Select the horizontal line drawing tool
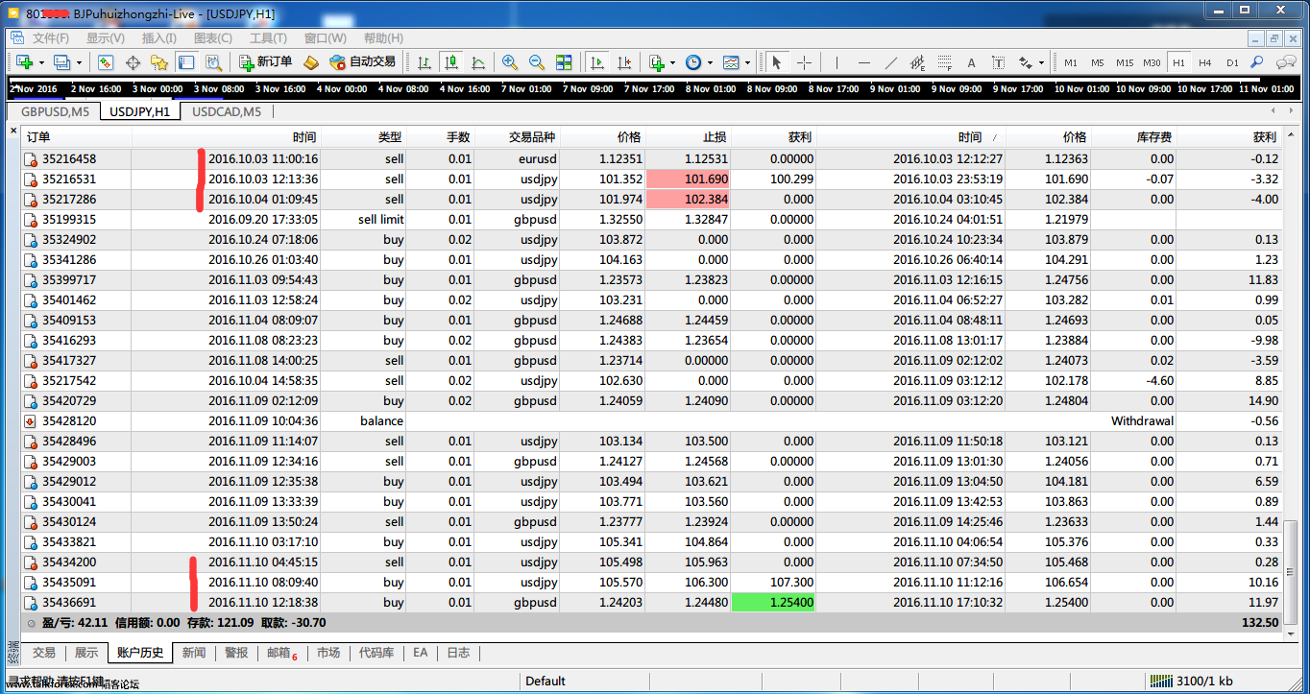The height and width of the screenshot is (694, 1310). click(864, 62)
